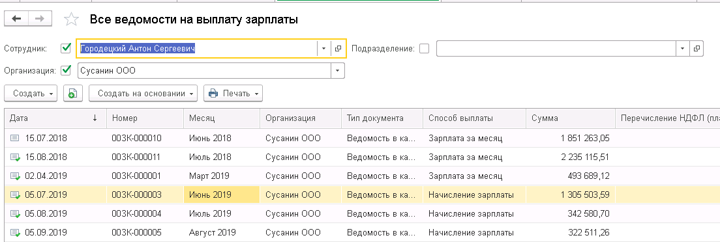Click the Создать button
The image size is (720, 242).
[x=30, y=94]
